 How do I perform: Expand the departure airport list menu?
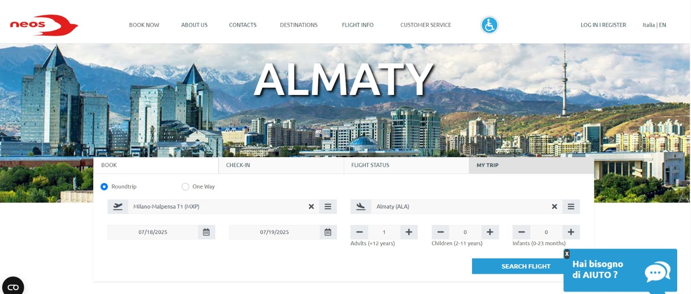click(x=328, y=207)
